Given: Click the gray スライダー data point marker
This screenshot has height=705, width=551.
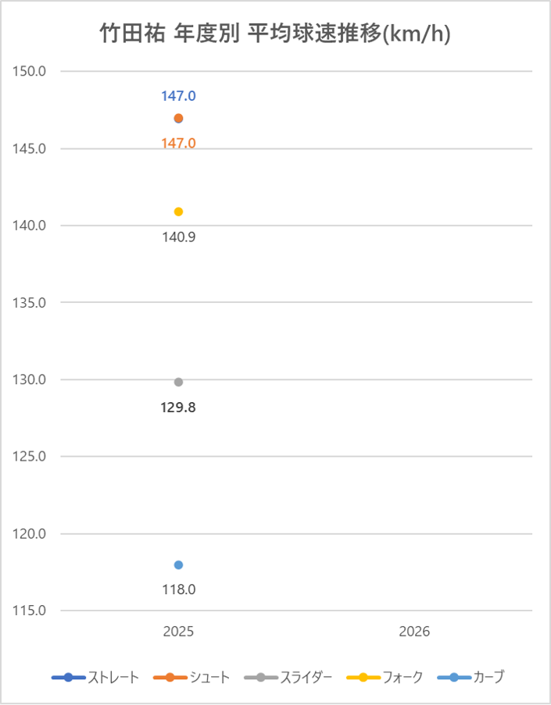Looking at the screenshot, I should click(178, 382).
